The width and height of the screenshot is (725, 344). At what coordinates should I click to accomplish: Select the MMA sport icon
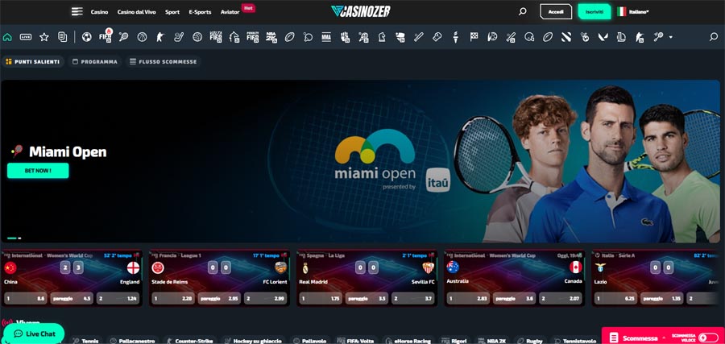point(326,37)
